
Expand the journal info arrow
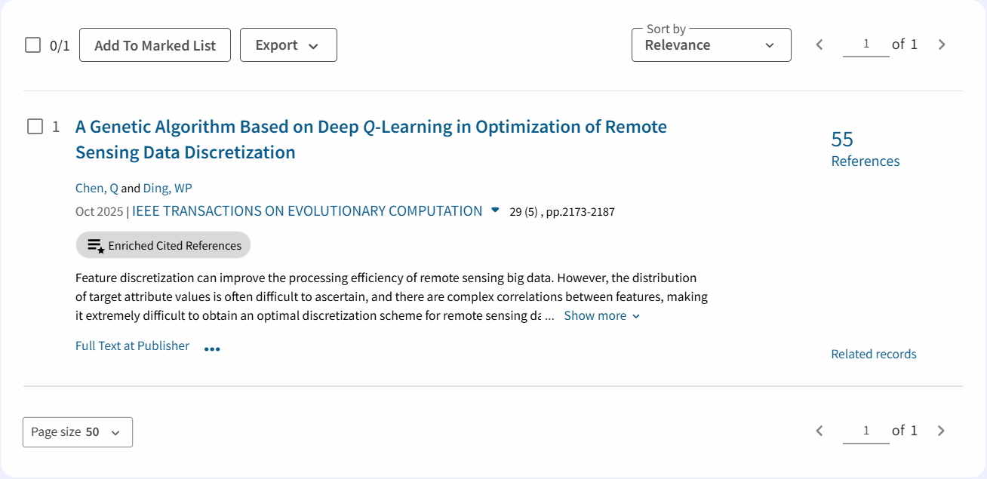click(x=495, y=210)
